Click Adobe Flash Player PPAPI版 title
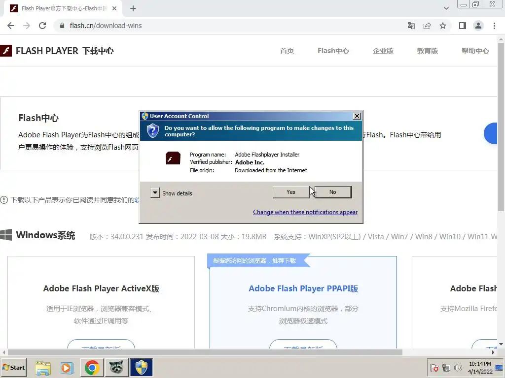The width and height of the screenshot is (505, 378). coord(303,288)
